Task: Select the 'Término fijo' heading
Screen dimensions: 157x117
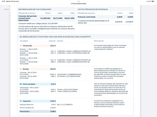Action: [x=27, y=46]
